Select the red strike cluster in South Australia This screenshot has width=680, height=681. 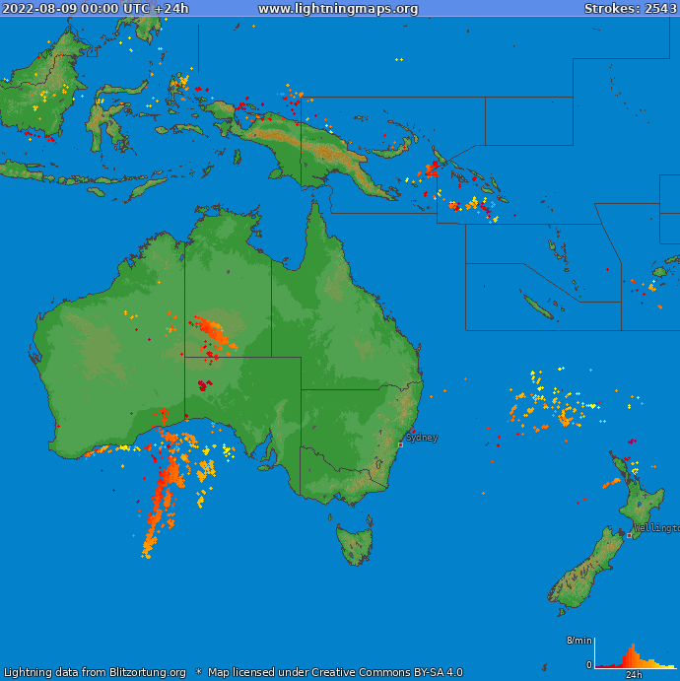coord(204,384)
